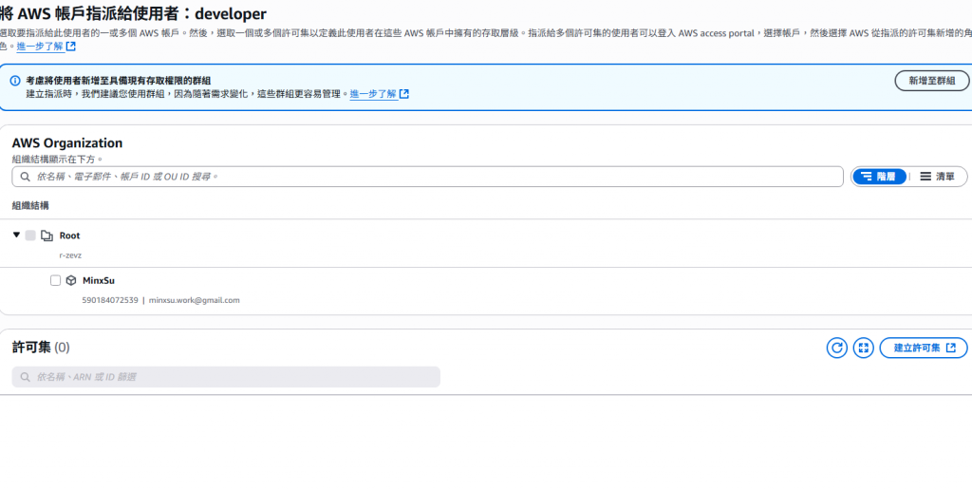The height and width of the screenshot is (490, 972).
Task: Select the MinxSu account checkbox
Action: 55,280
